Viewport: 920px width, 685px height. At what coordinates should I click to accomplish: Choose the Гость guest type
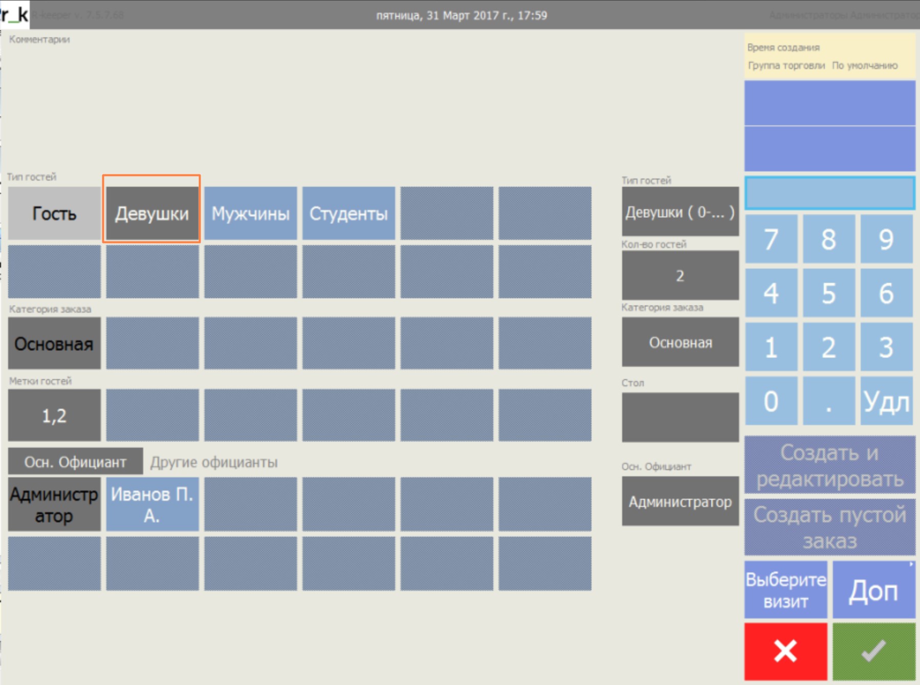click(54, 213)
